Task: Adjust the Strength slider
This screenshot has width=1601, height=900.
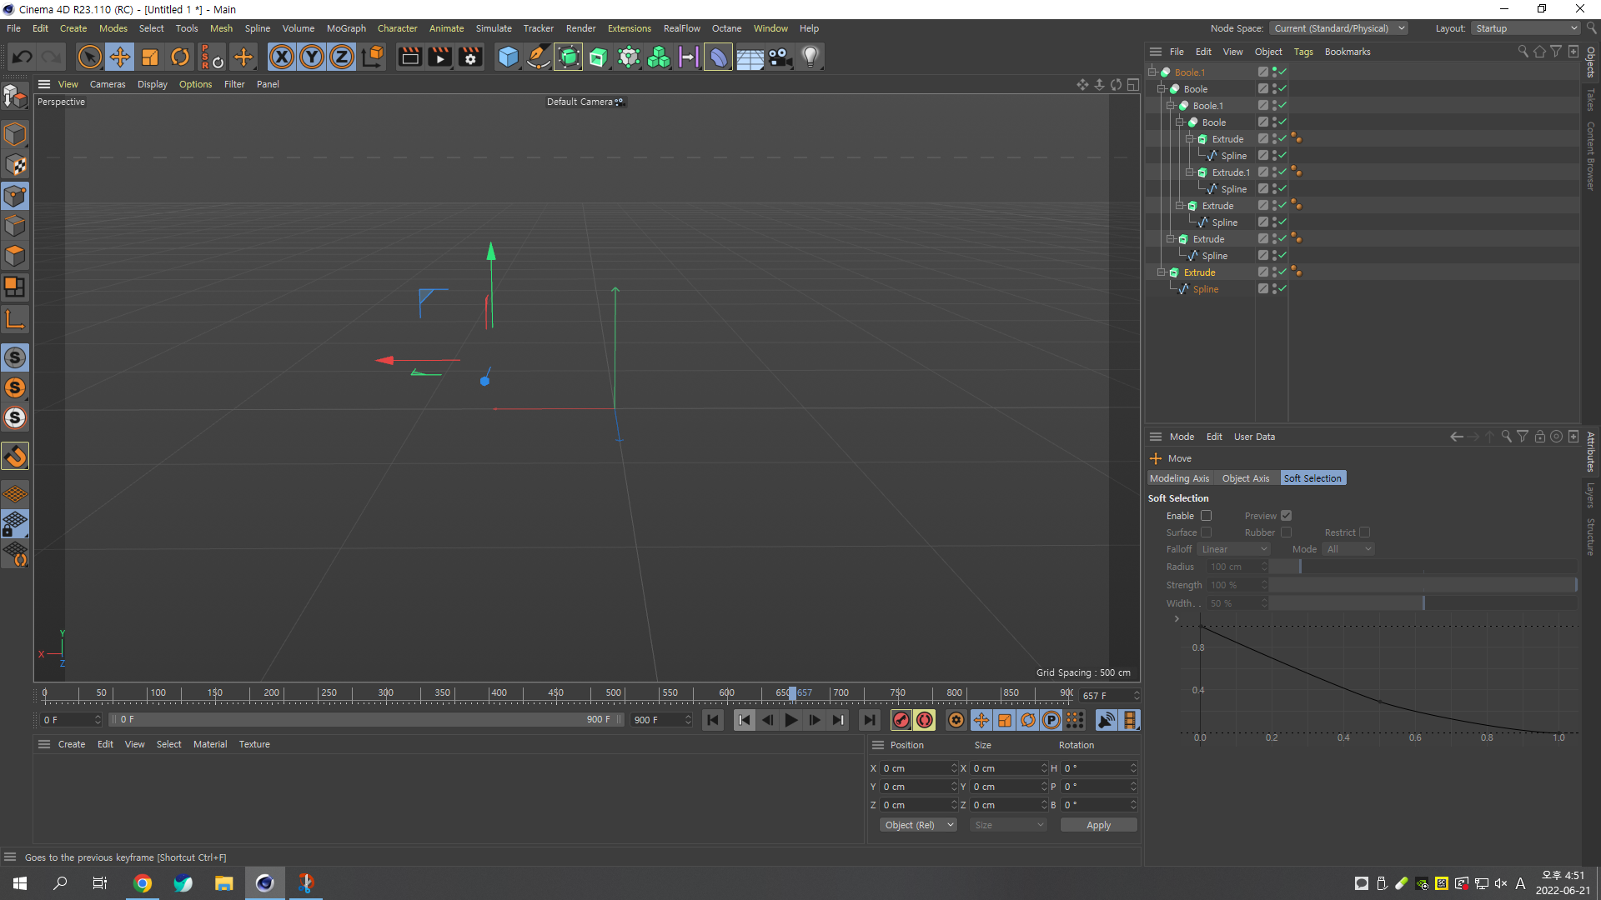Action: point(1422,585)
